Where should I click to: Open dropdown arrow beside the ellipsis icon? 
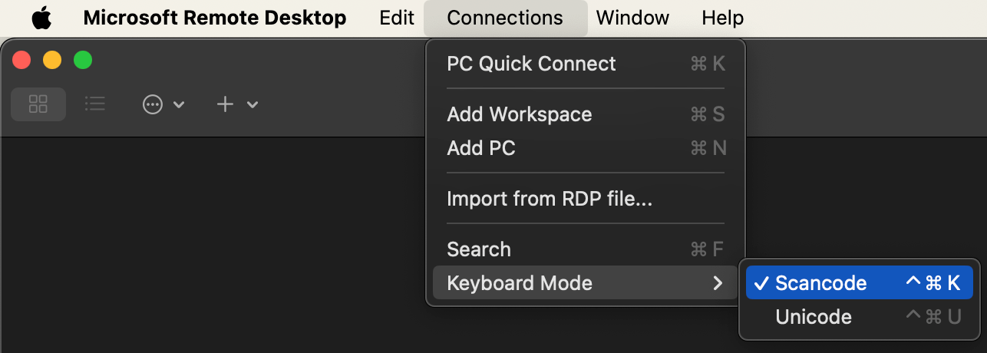click(x=179, y=104)
